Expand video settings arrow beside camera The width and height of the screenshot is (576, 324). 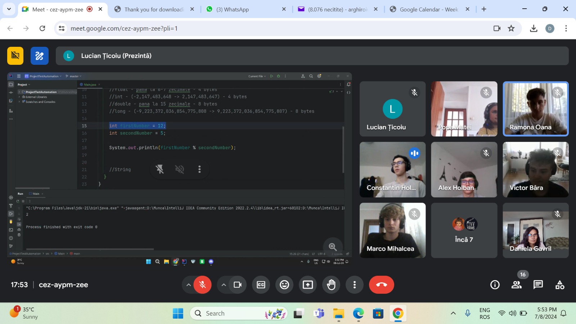pos(224,285)
